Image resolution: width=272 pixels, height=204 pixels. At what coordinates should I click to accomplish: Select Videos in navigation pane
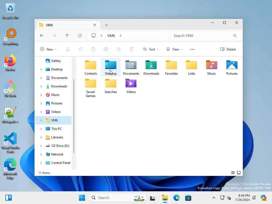53,112
